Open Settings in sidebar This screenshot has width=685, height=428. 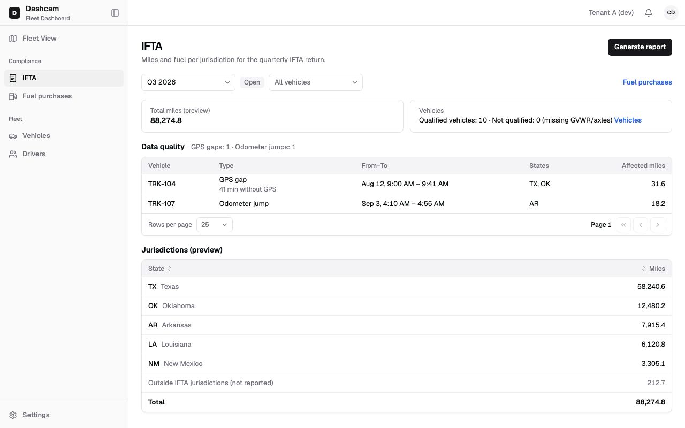pyautogui.click(x=64, y=415)
